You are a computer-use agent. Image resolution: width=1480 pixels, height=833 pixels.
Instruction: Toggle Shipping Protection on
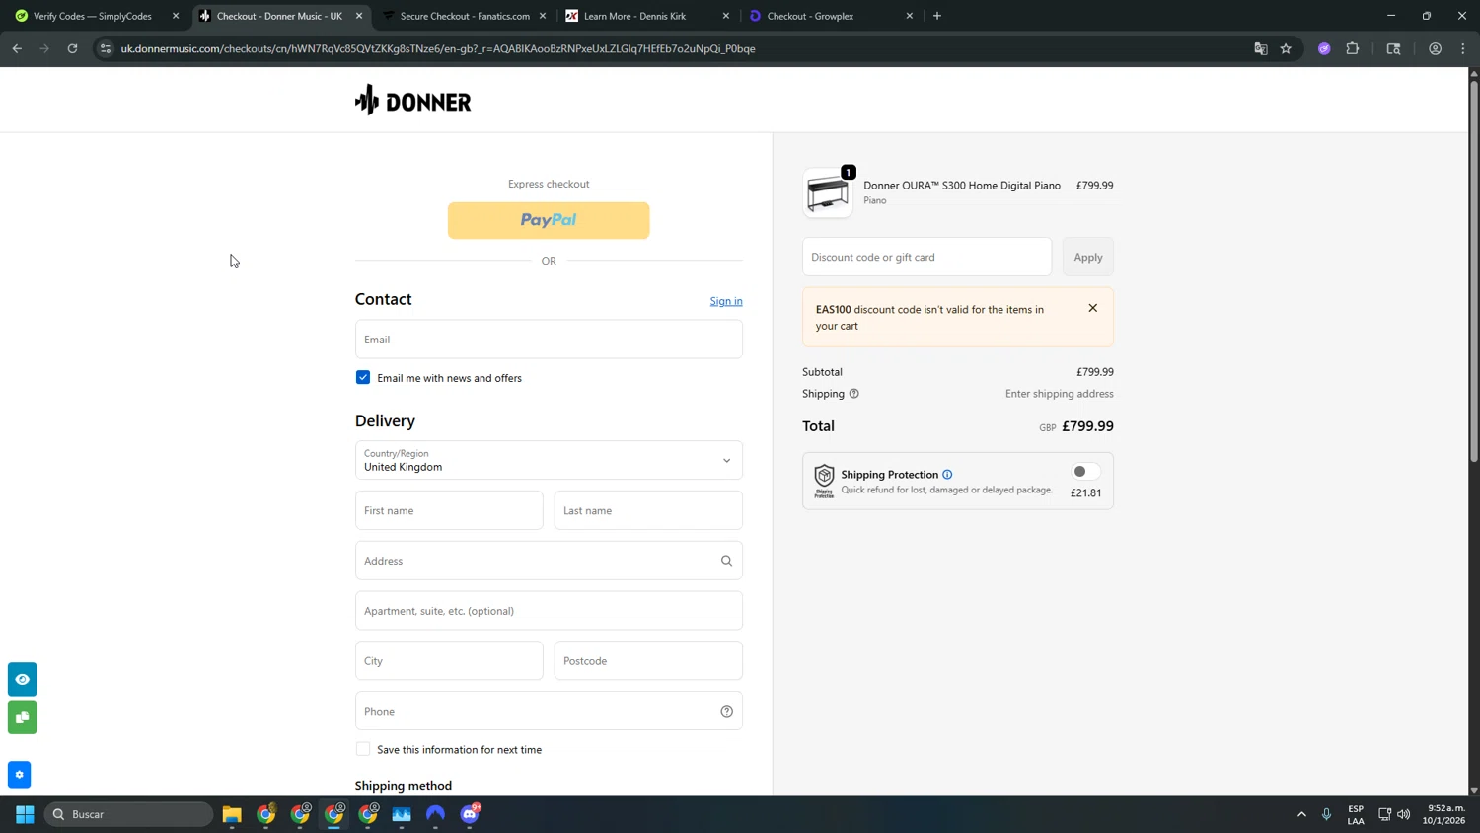click(x=1085, y=472)
